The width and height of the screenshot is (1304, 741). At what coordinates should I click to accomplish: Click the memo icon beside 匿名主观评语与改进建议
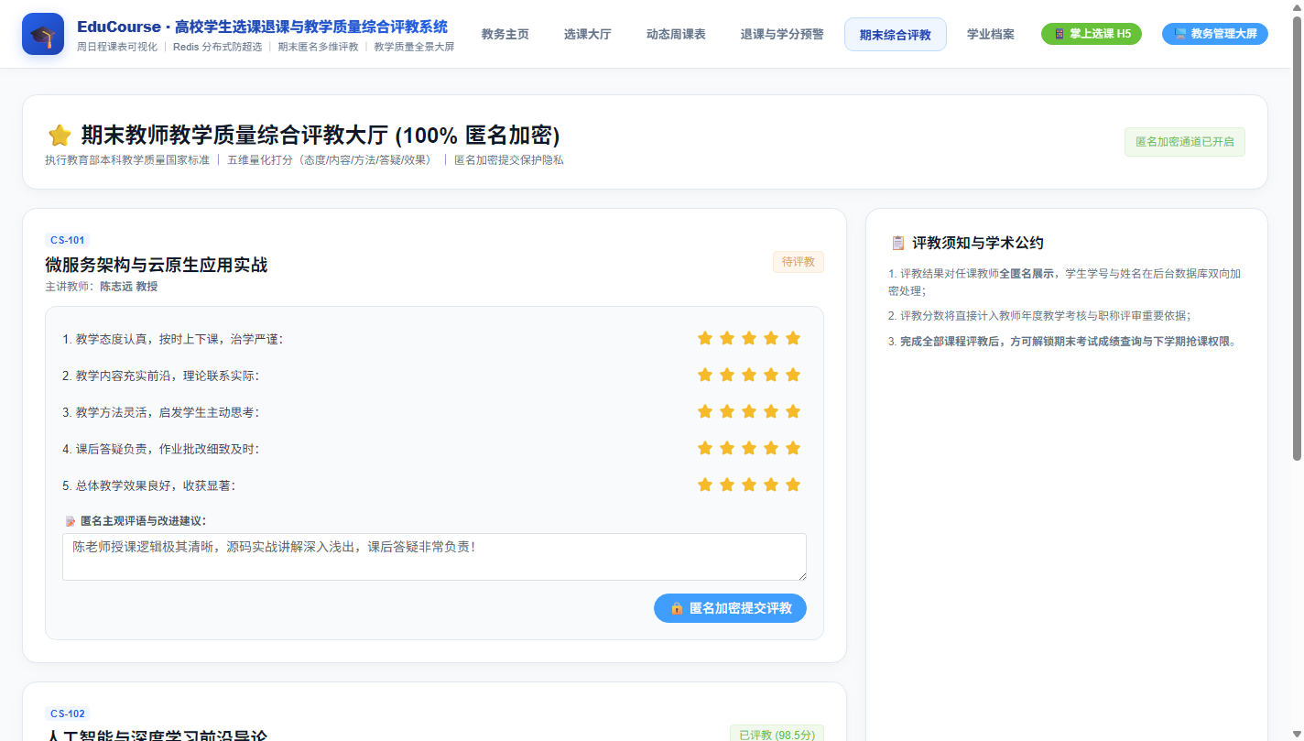pos(71,521)
